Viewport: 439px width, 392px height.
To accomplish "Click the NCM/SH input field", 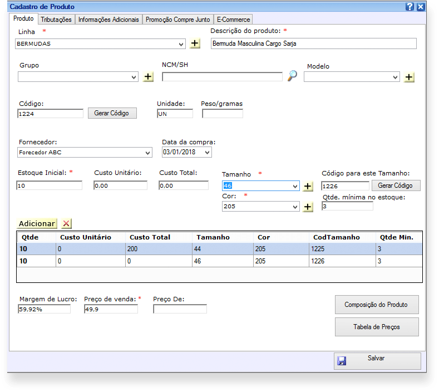I will pos(223,77).
